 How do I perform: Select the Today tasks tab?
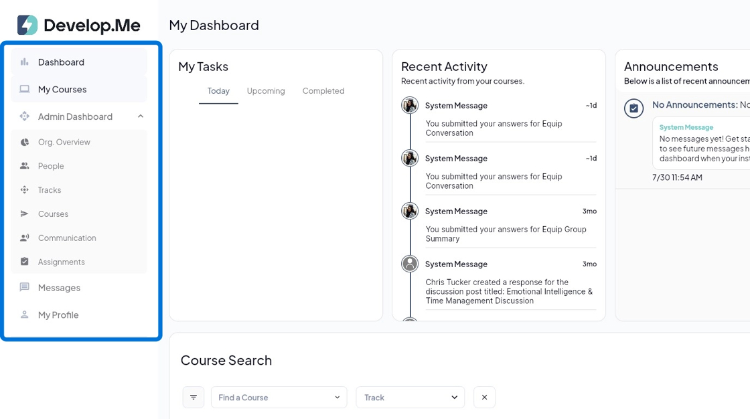[x=218, y=91]
